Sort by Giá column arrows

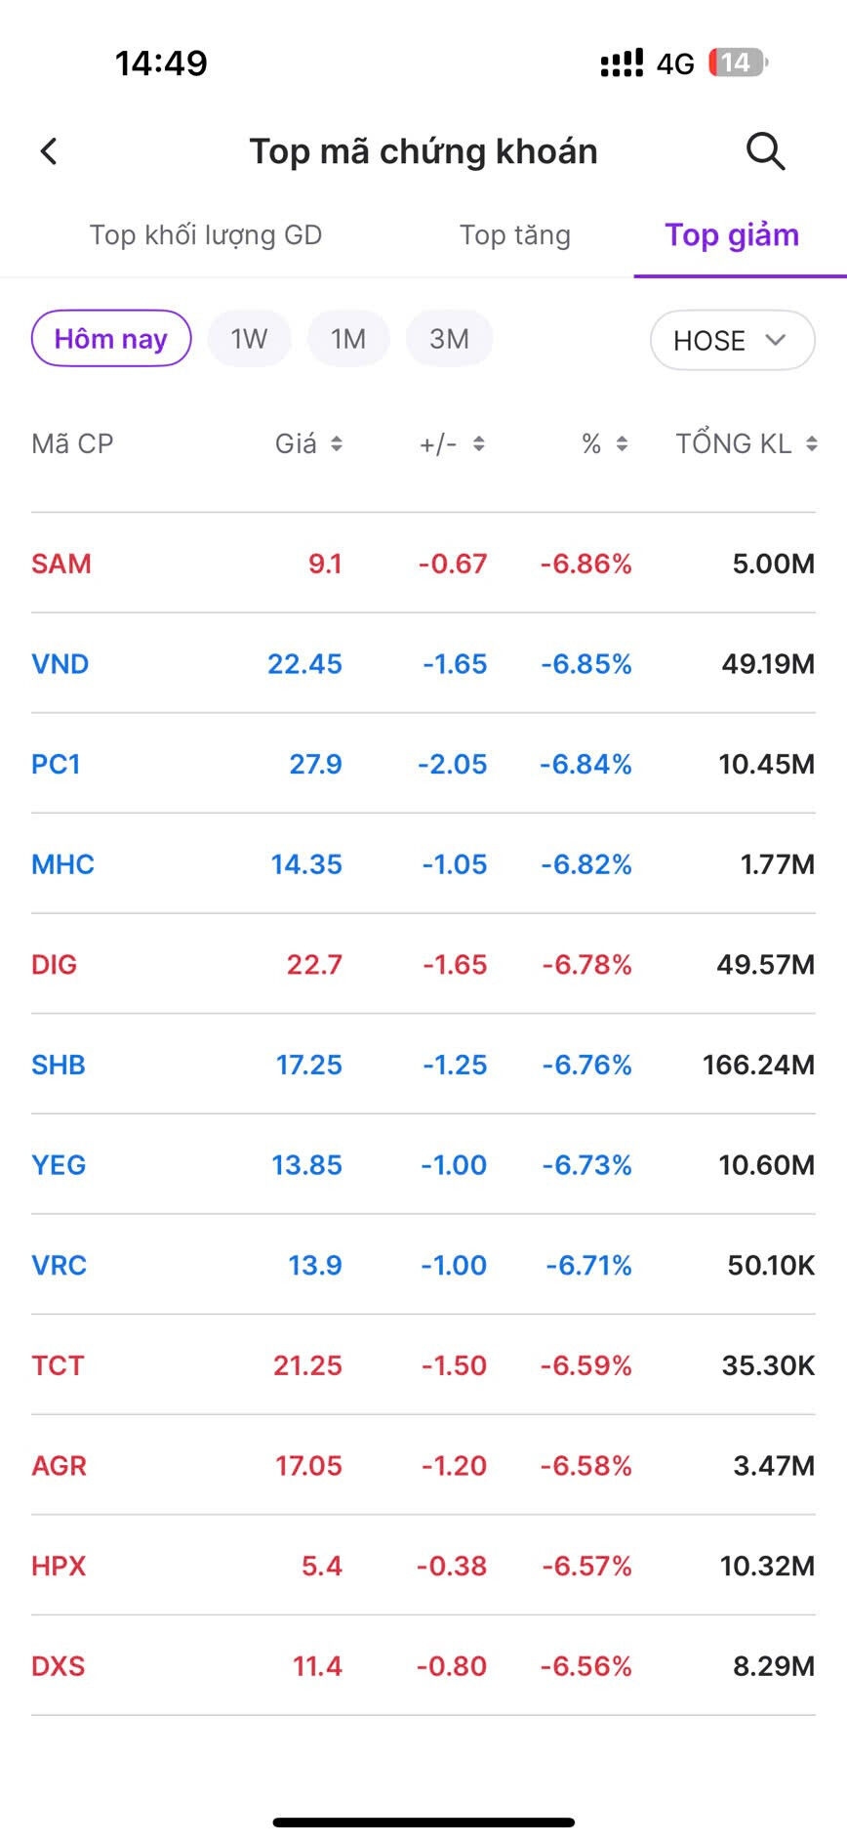(x=336, y=444)
